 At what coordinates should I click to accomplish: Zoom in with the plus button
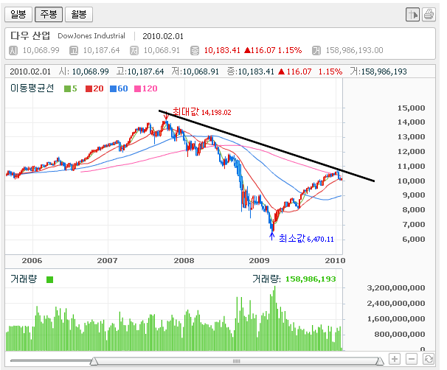coord(395,359)
